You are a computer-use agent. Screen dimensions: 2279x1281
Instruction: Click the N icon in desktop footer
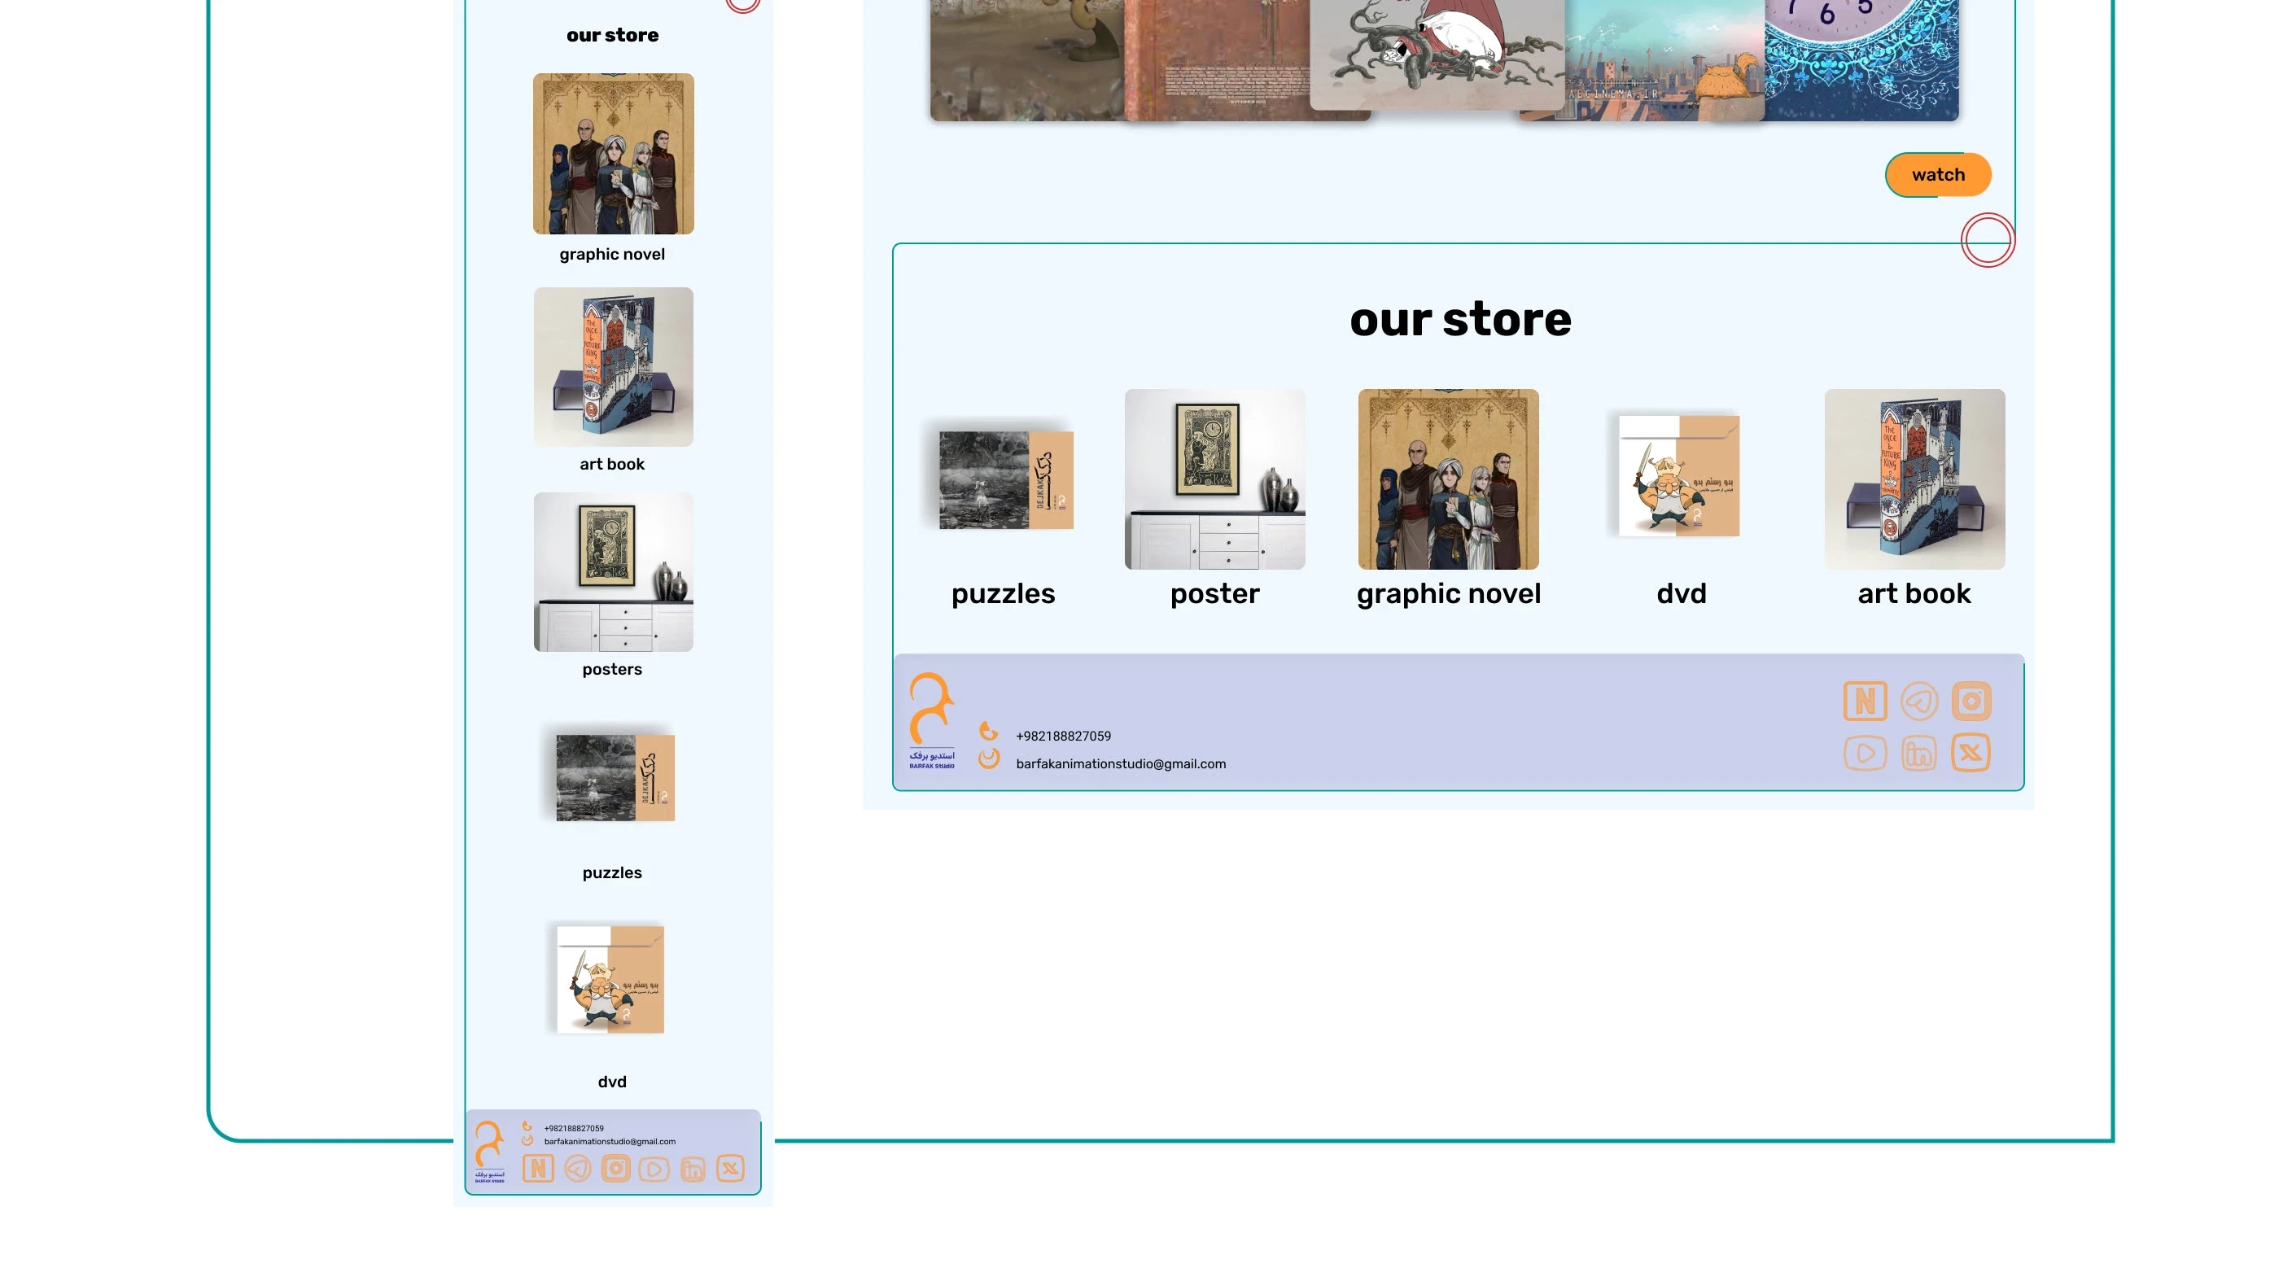(x=1865, y=702)
